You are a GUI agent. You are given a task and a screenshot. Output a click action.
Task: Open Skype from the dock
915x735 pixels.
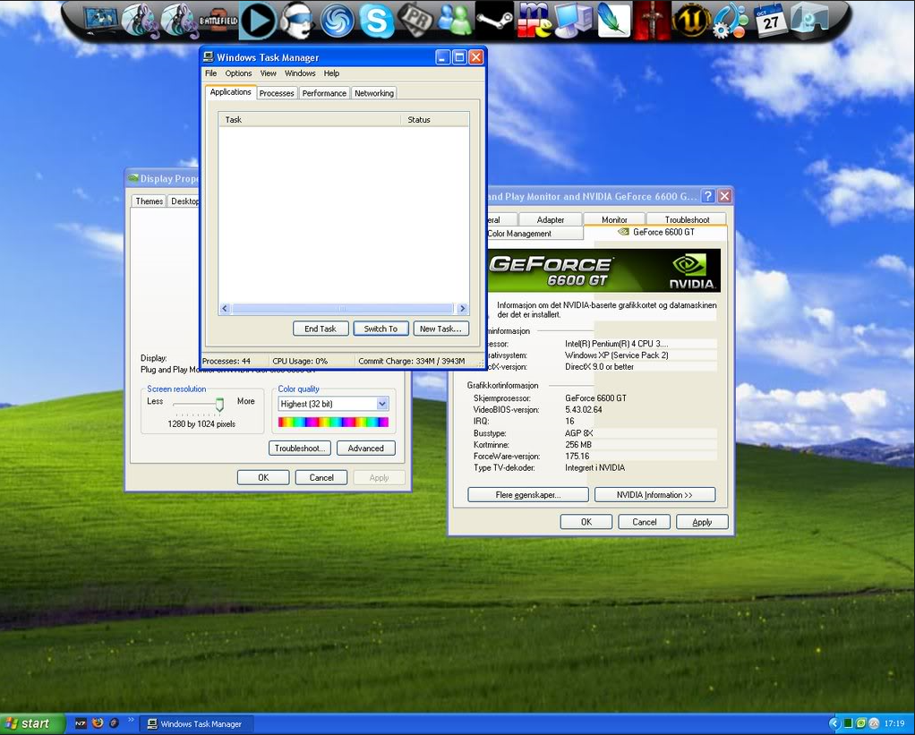coord(376,21)
